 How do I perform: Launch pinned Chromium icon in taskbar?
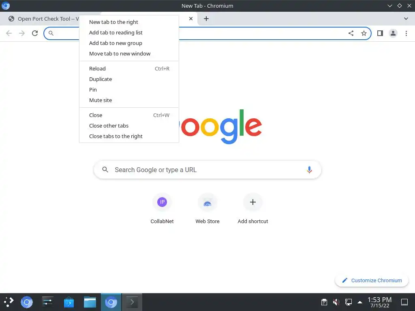point(27,302)
